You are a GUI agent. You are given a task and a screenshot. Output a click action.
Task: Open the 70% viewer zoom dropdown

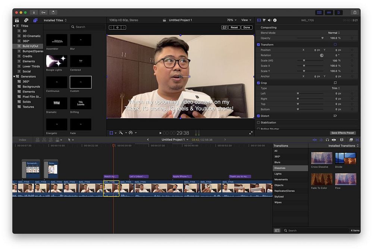pos(231,20)
